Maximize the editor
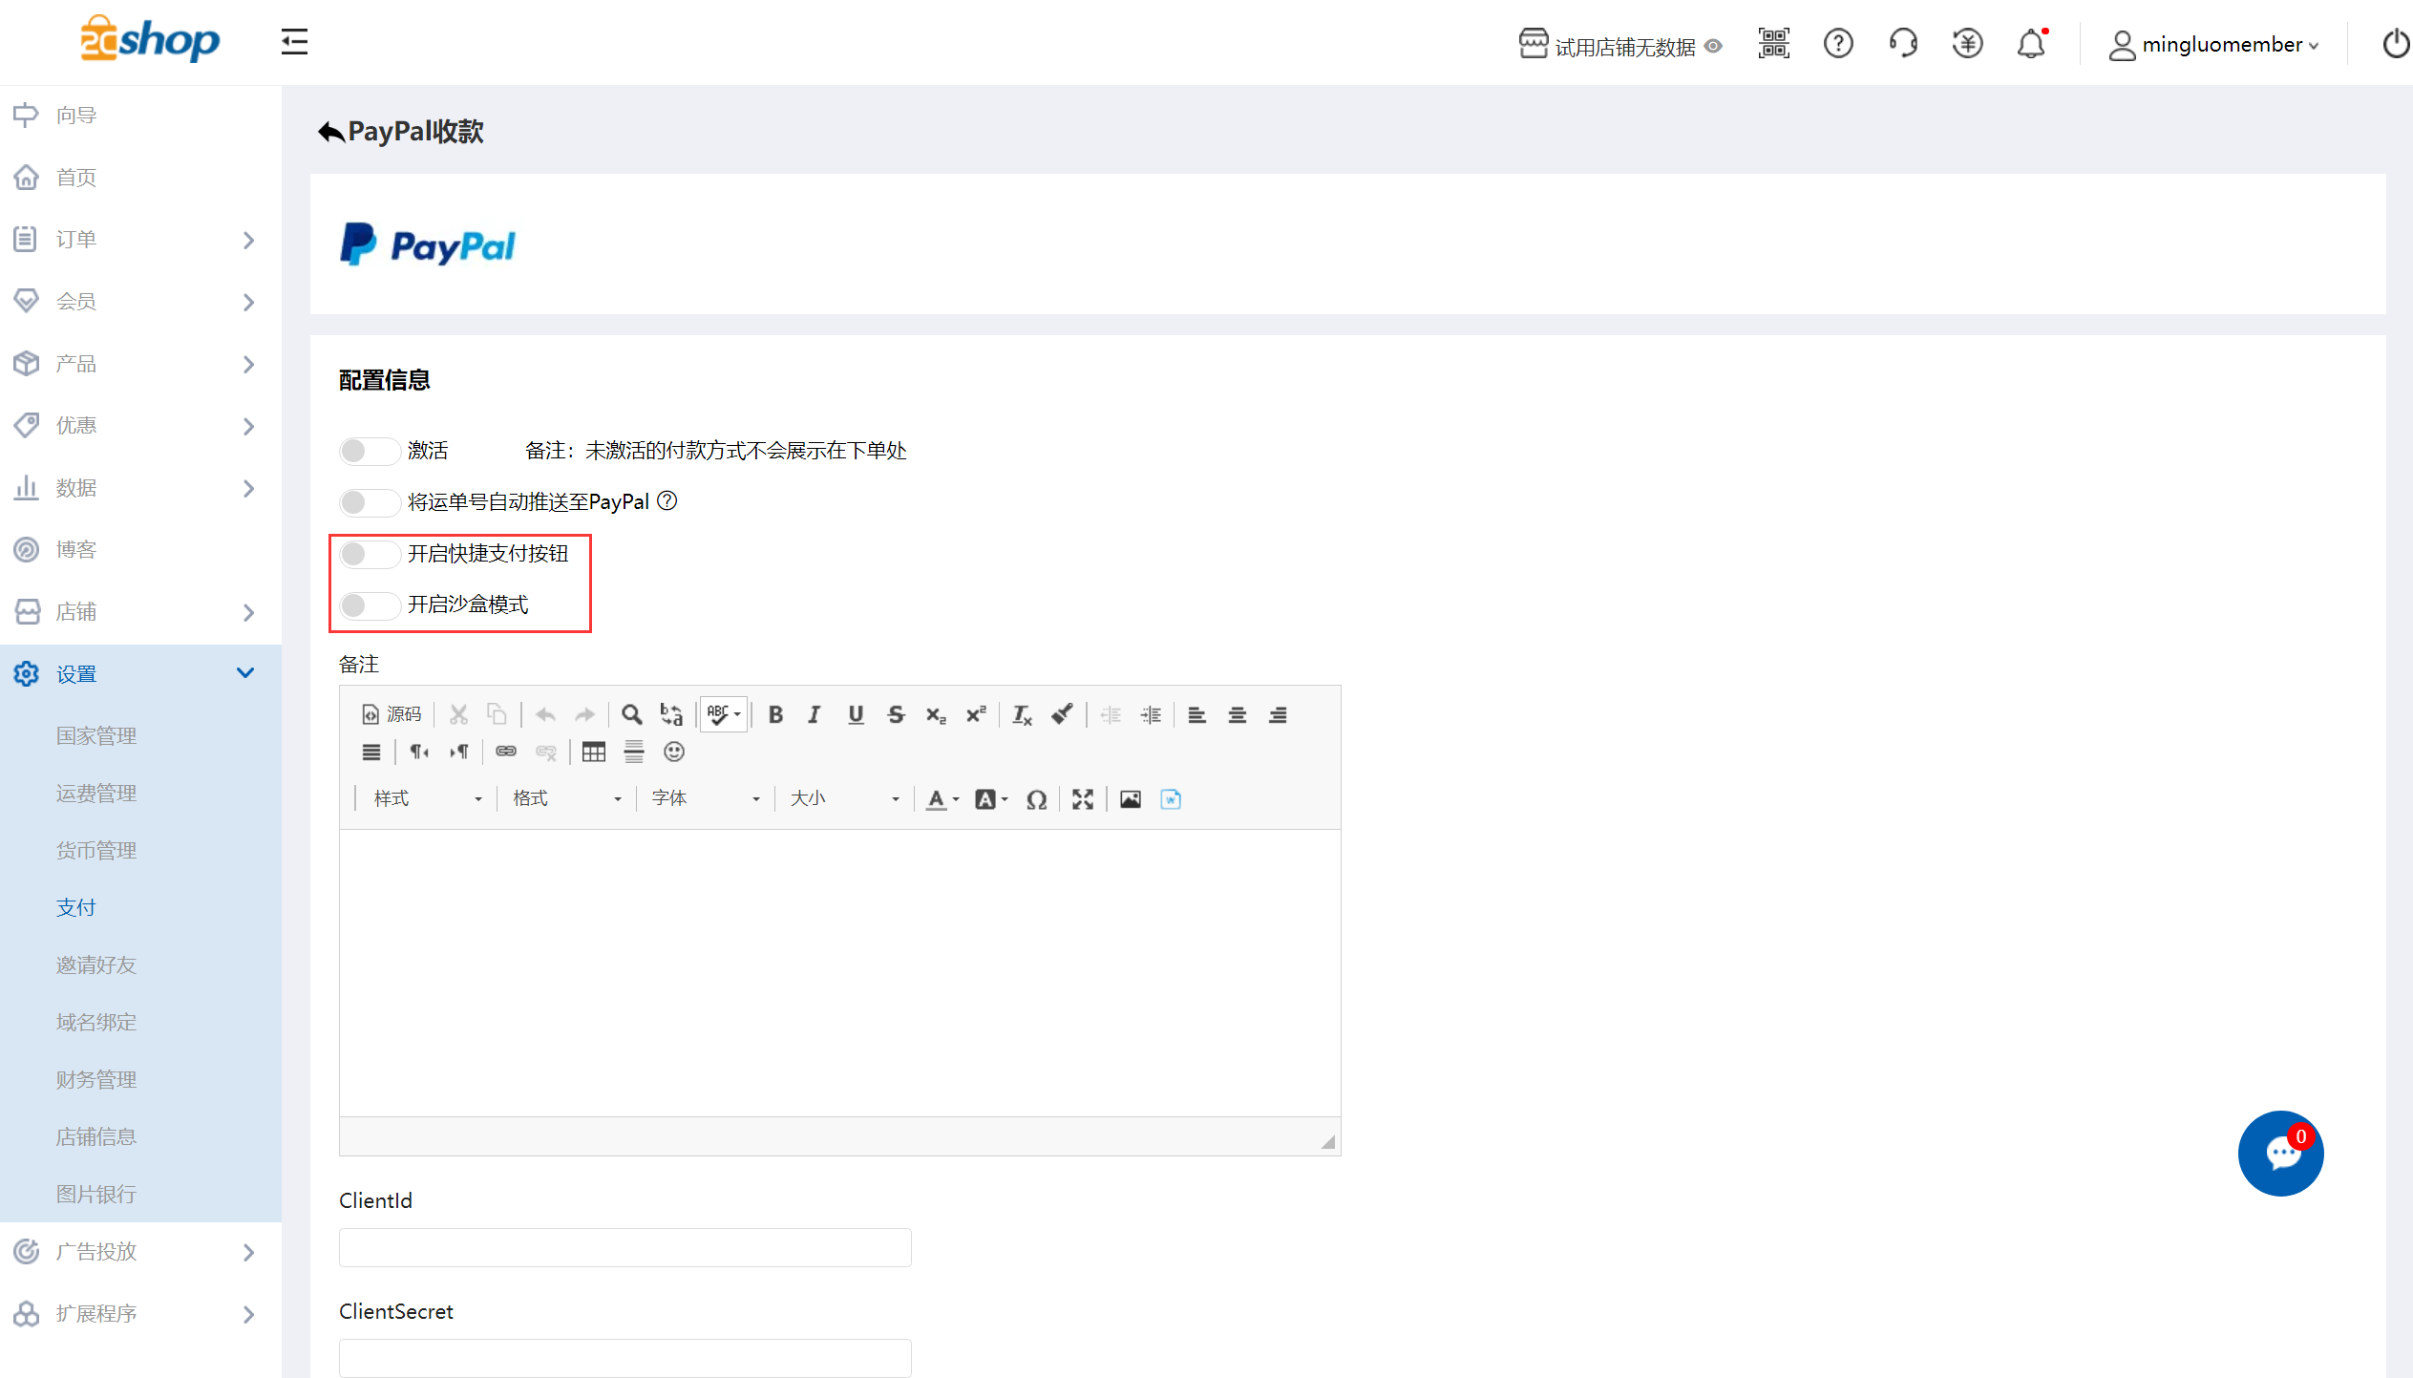 (1082, 799)
